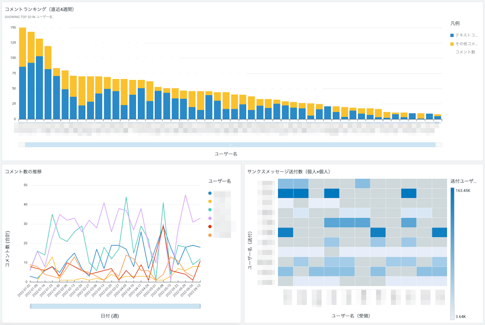Click the ranking chart horizontal scrollbar
485x325 pixels.
click(x=230, y=145)
